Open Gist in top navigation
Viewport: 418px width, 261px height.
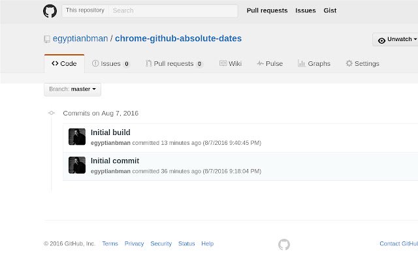pyautogui.click(x=330, y=10)
